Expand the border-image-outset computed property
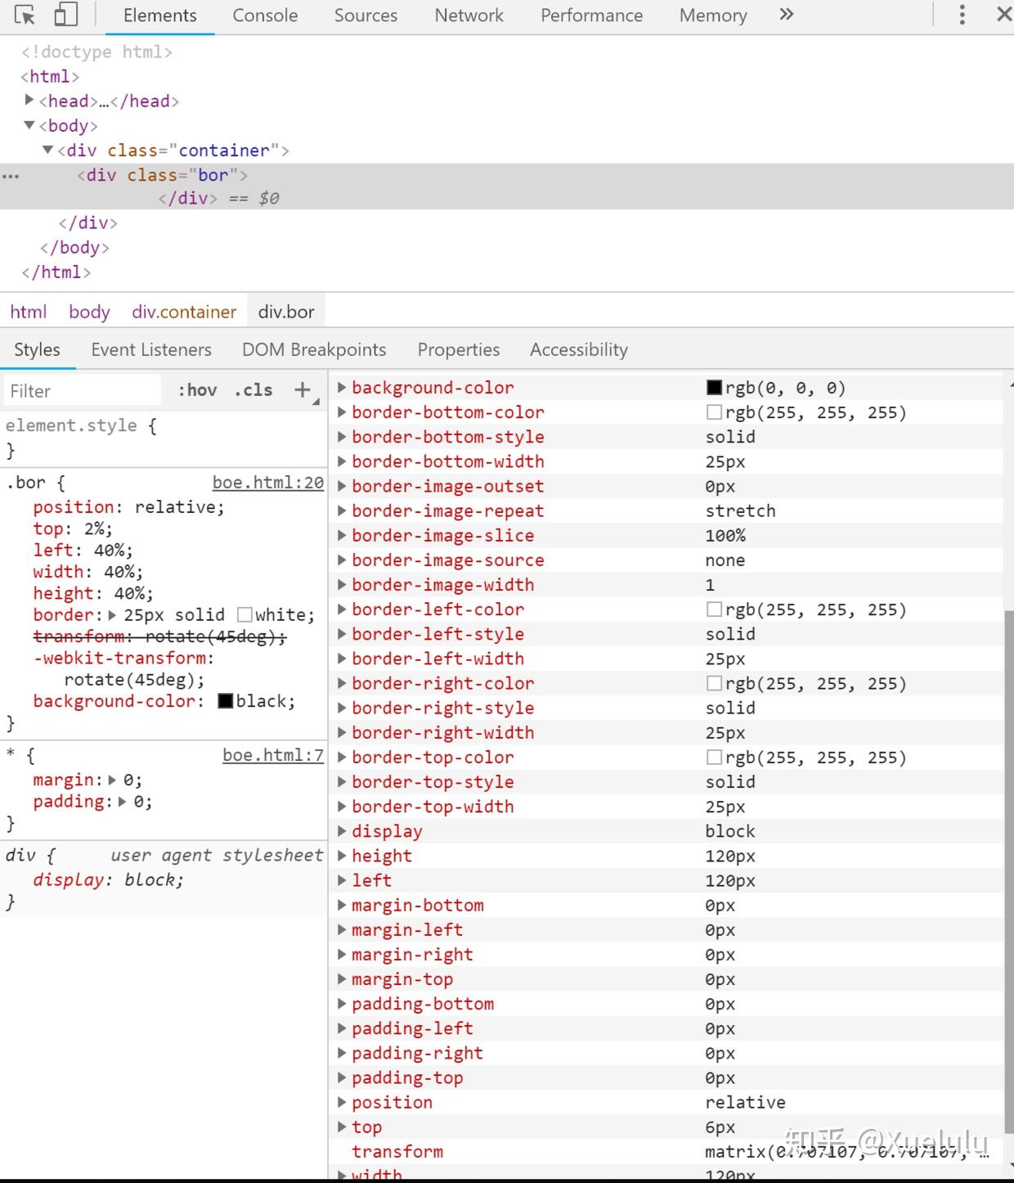 point(342,486)
